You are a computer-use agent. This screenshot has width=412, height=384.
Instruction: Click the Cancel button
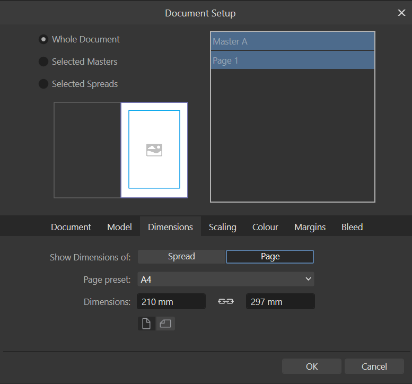(x=374, y=366)
